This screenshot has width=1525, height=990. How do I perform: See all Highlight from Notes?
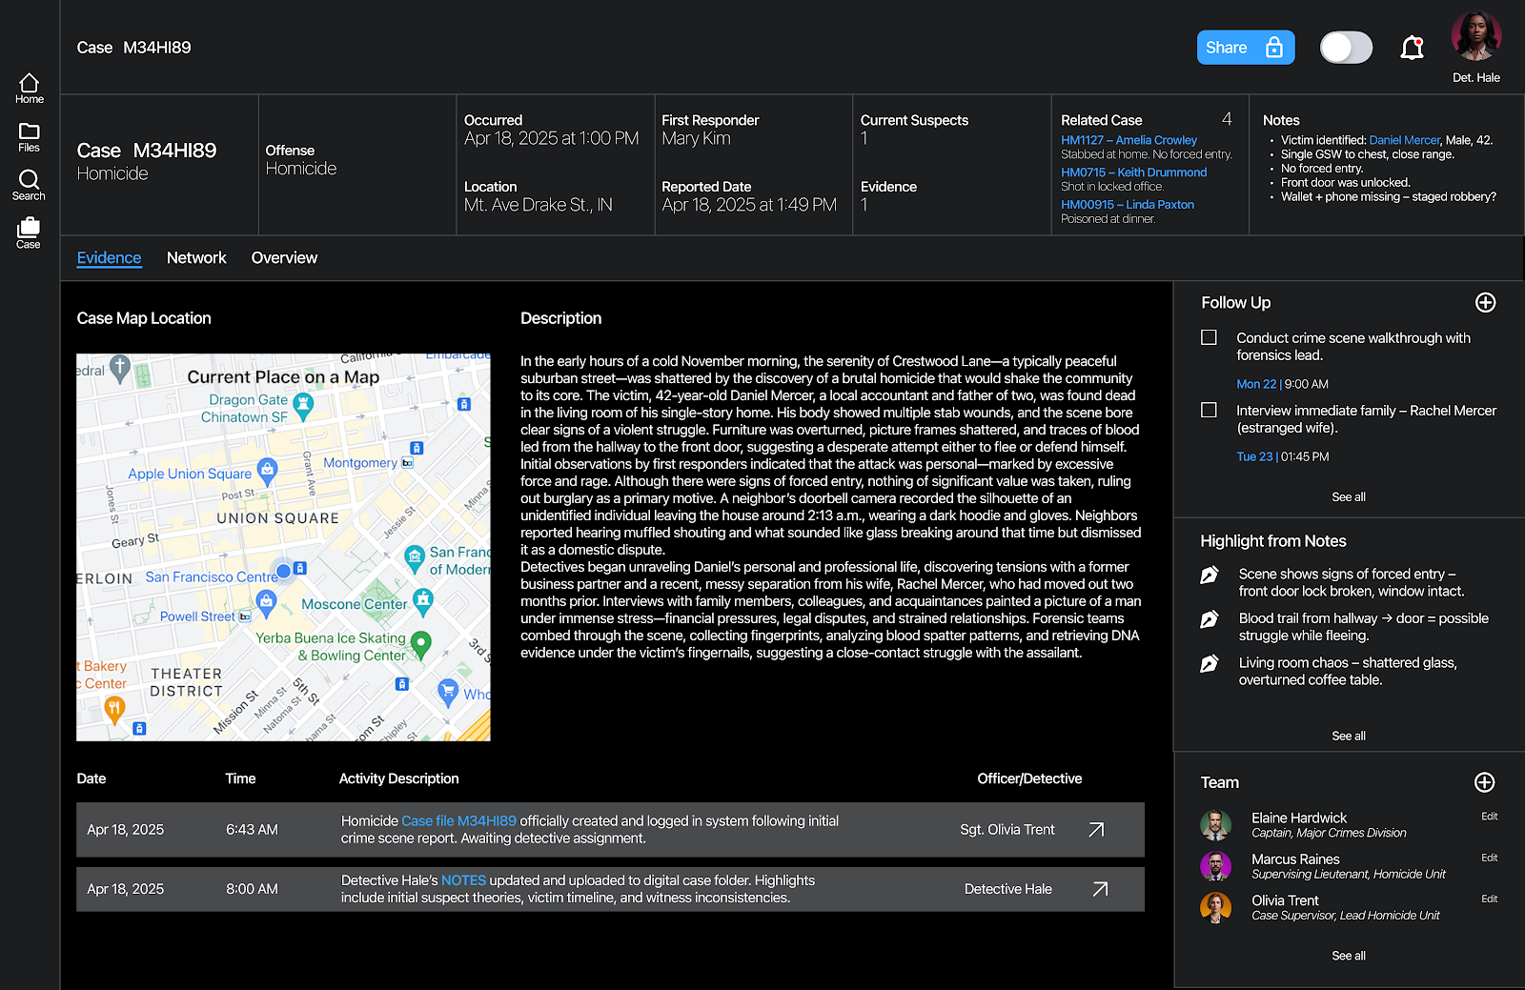coord(1348,736)
